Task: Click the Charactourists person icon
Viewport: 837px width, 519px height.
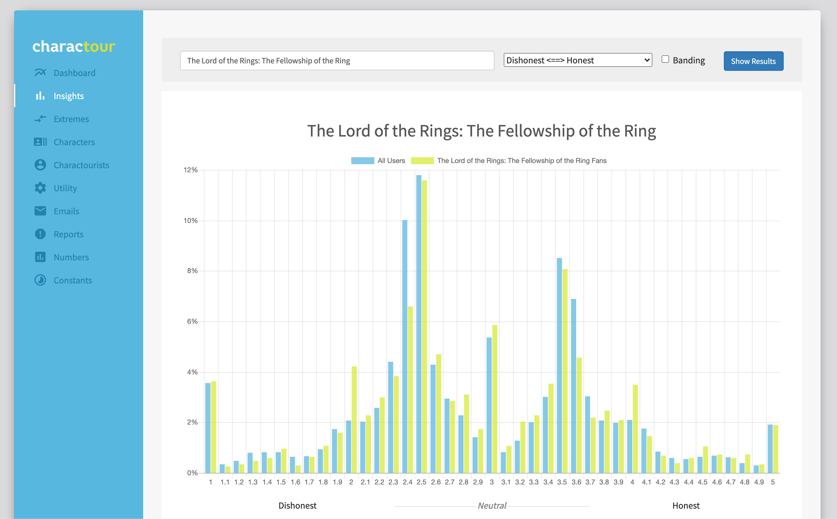Action: 40,165
